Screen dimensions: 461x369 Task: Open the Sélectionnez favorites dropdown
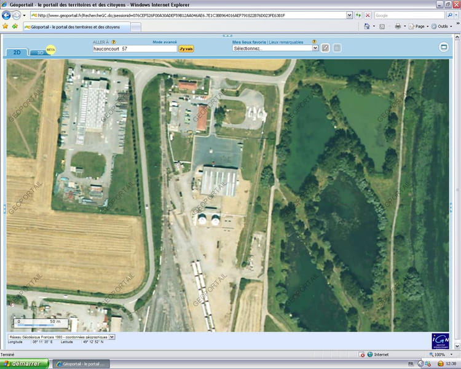275,48
